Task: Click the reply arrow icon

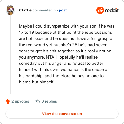Action: tap(38, 101)
